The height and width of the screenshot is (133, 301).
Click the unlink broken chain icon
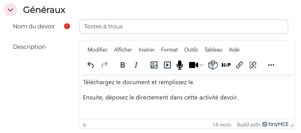(253, 65)
